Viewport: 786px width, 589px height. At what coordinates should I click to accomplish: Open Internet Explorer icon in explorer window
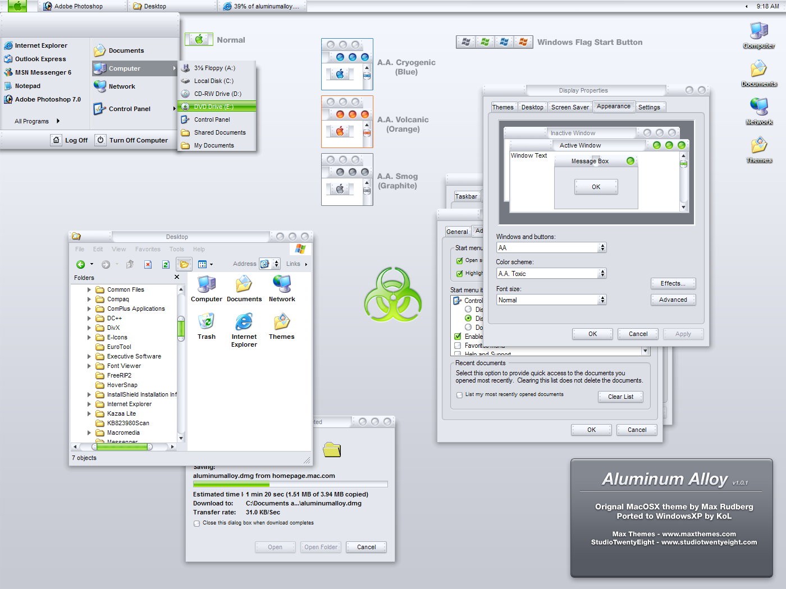pos(244,330)
